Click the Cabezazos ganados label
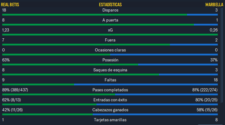225x125 pixels. point(110,110)
